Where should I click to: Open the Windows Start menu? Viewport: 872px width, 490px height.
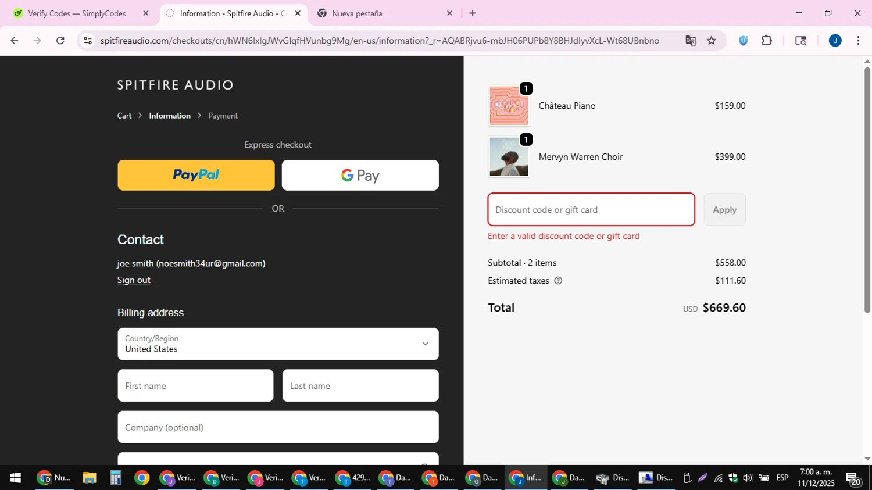[x=16, y=478]
